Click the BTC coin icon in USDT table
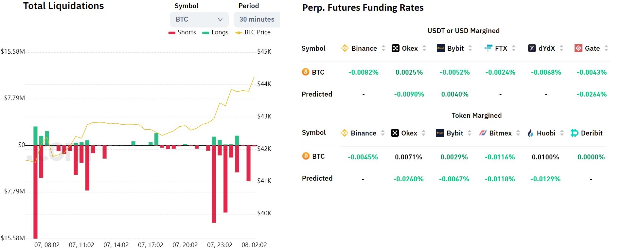 click(x=305, y=72)
